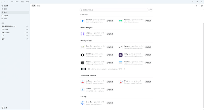Click the refresh icon at top right
Image resolution: width=204 pixels, height=110 pixels.
pyautogui.click(x=202, y=6)
